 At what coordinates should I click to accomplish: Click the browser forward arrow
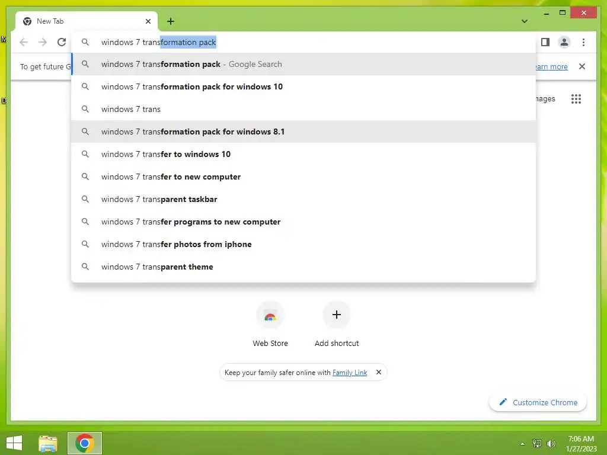tap(43, 42)
